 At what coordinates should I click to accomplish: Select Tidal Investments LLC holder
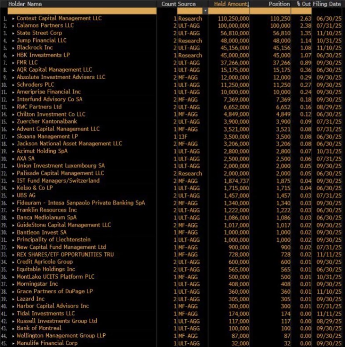point(46,314)
